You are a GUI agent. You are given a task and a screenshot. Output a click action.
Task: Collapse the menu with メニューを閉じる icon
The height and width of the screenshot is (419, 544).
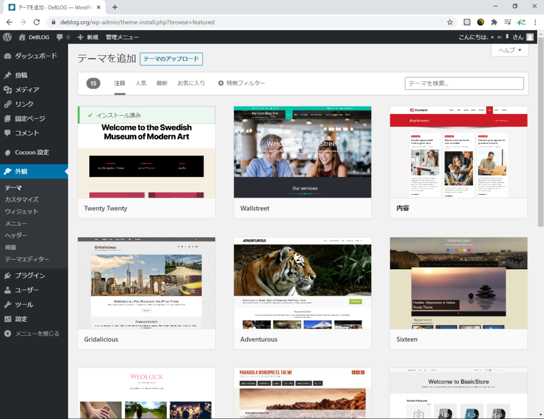click(7, 334)
